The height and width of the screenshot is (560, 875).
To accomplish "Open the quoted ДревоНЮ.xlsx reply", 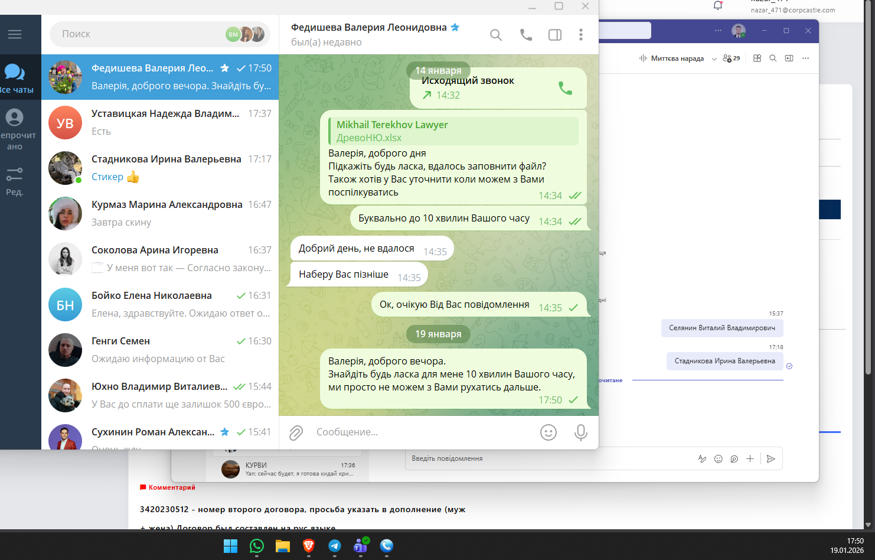I will [x=453, y=131].
